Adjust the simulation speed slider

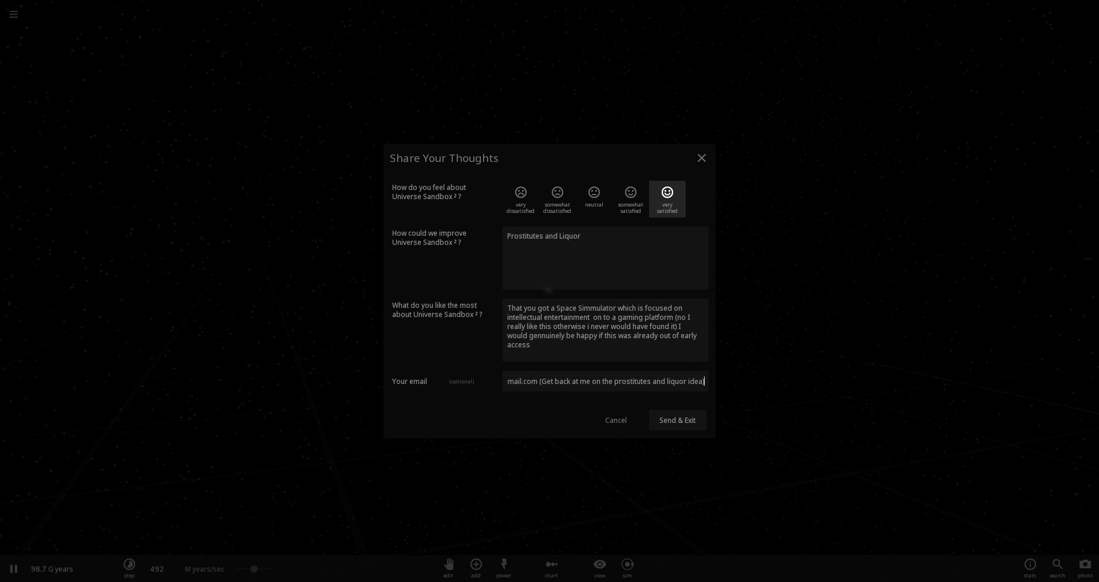254,569
